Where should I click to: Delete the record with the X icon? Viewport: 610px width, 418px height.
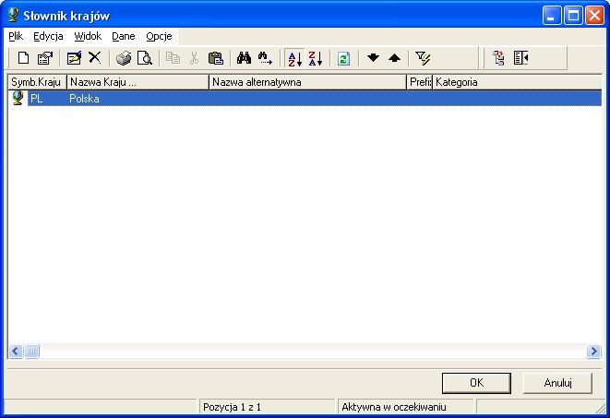[94, 58]
